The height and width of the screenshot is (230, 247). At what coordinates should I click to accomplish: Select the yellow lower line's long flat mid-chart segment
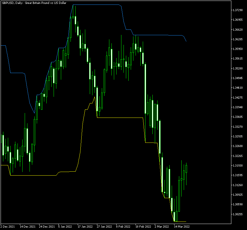point(120,118)
